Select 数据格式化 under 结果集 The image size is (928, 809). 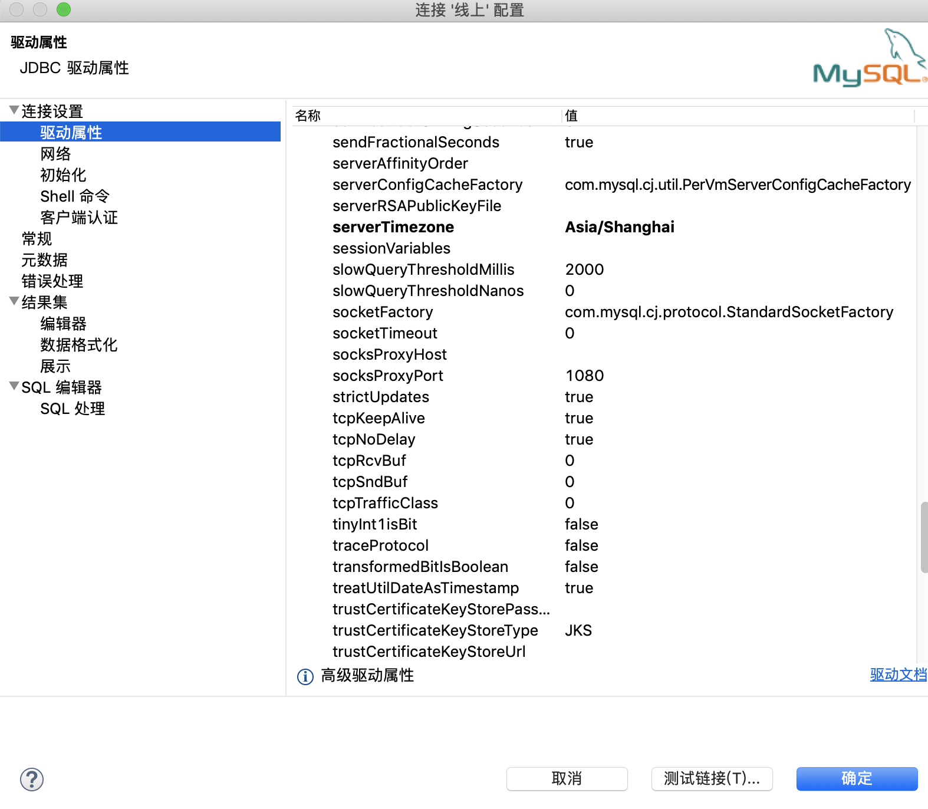pyautogui.click(x=78, y=345)
